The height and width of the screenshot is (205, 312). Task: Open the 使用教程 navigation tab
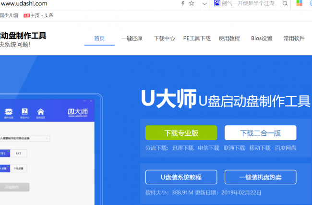click(229, 38)
